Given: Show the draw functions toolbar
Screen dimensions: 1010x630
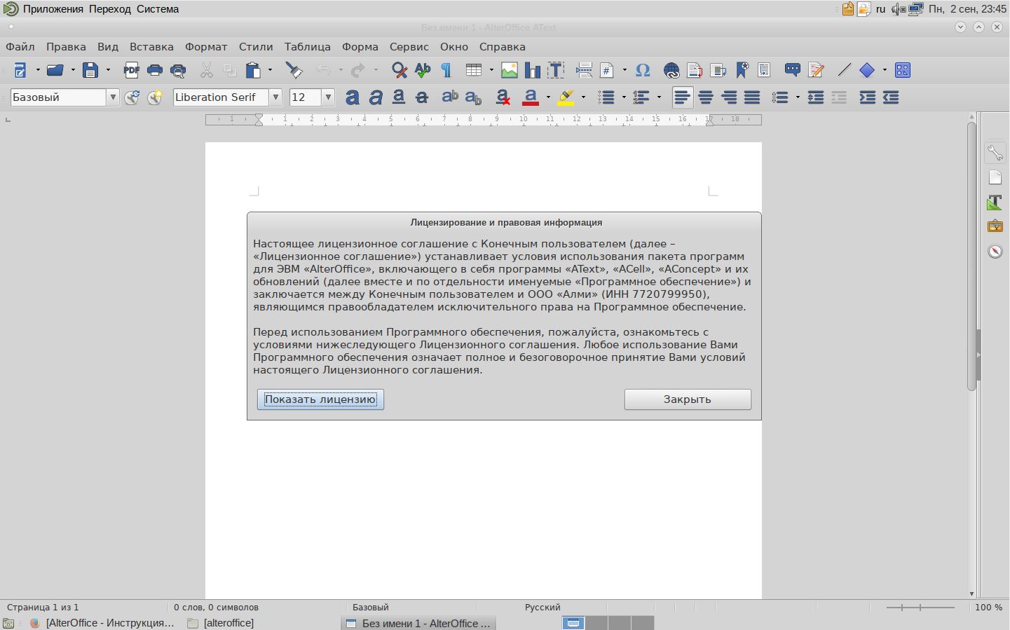Looking at the screenshot, I should pos(903,70).
